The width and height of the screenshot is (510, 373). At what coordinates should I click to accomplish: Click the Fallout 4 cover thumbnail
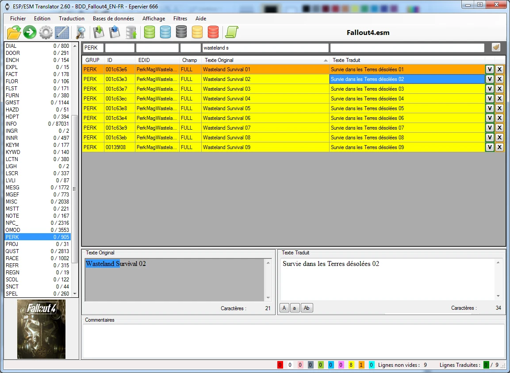pyautogui.click(x=41, y=329)
